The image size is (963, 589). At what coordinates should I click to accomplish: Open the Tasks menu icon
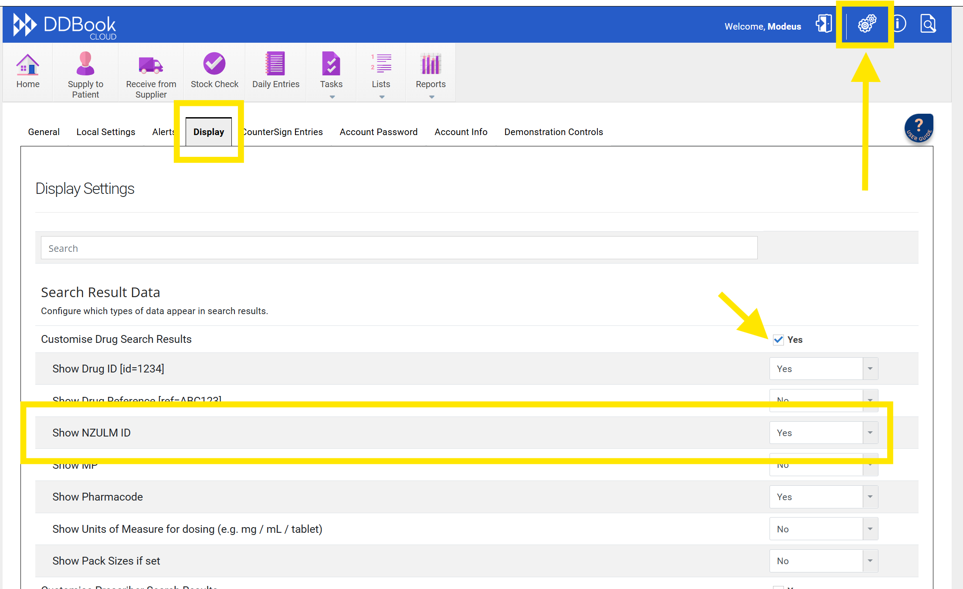[331, 64]
